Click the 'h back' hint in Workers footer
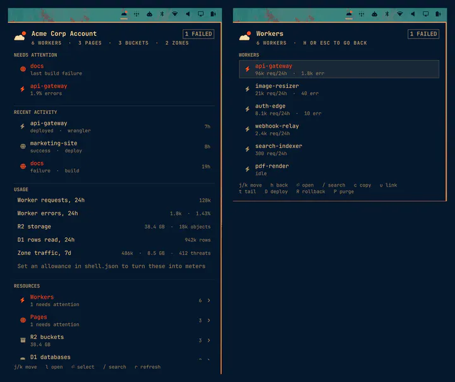 point(279,185)
